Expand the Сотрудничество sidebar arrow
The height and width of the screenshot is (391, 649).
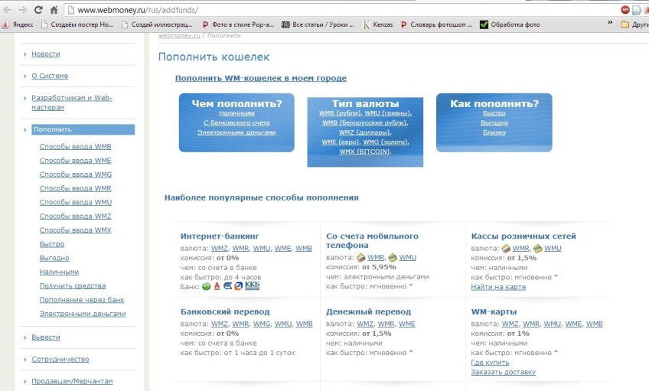point(25,360)
